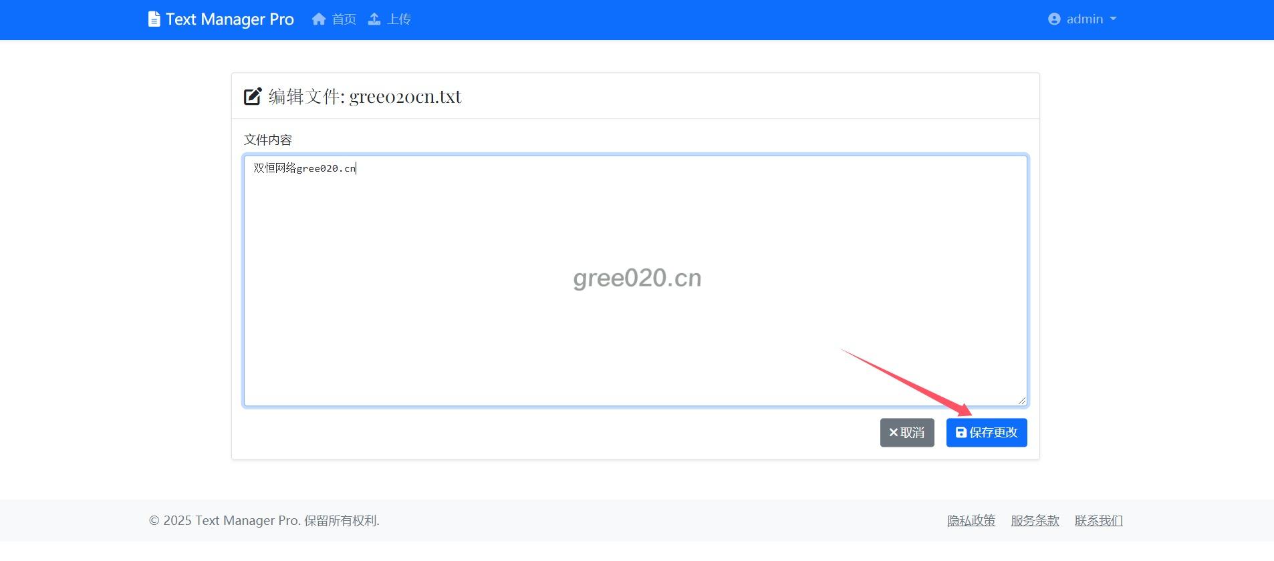The width and height of the screenshot is (1274, 561).
Task: Click the X icon on the 取消 button
Action: pos(893,433)
